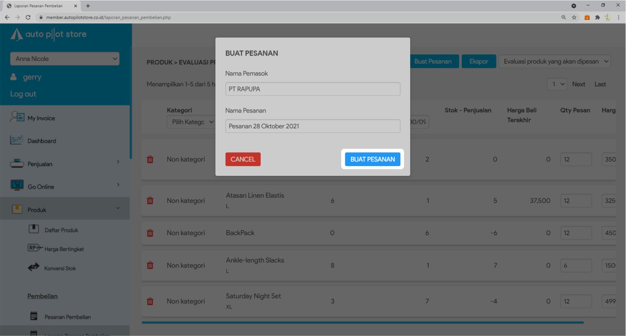Open Dashboard from the sidebar icon
This screenshot has width=626, height=336.
pos(17,140)
